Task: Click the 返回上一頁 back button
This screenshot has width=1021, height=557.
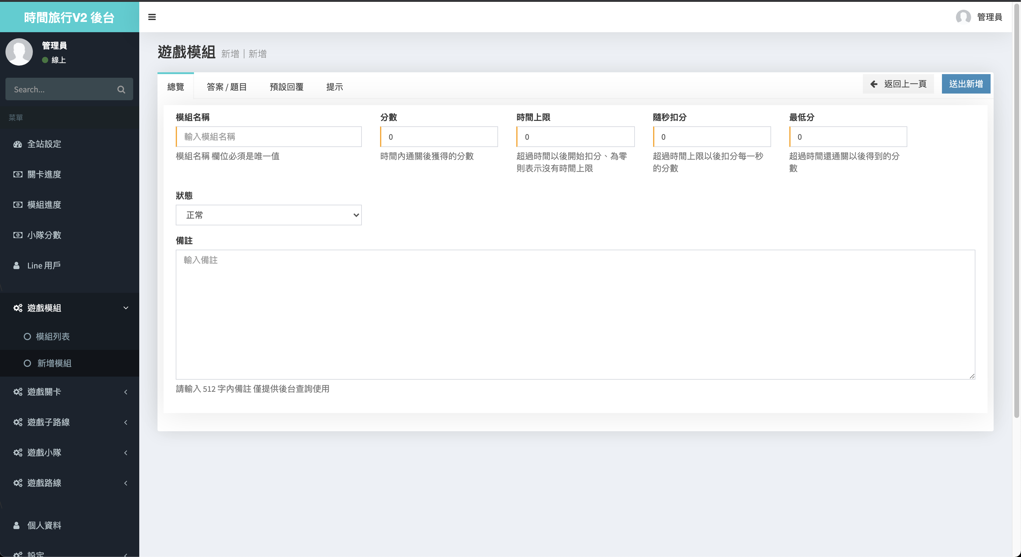Action: click(898, 84)
